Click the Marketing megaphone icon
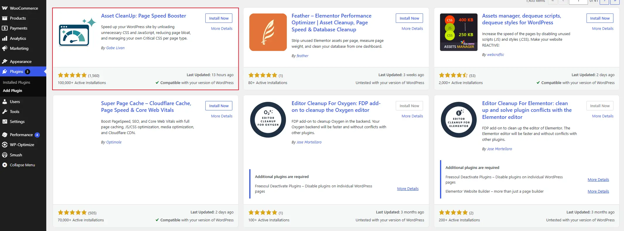Viewport: 624px width, 231px height. (x=5, y=48)
